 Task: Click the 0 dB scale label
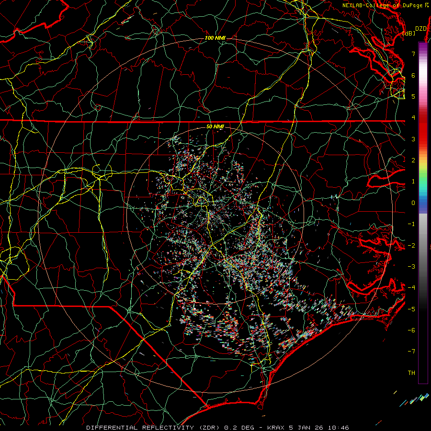413,203
